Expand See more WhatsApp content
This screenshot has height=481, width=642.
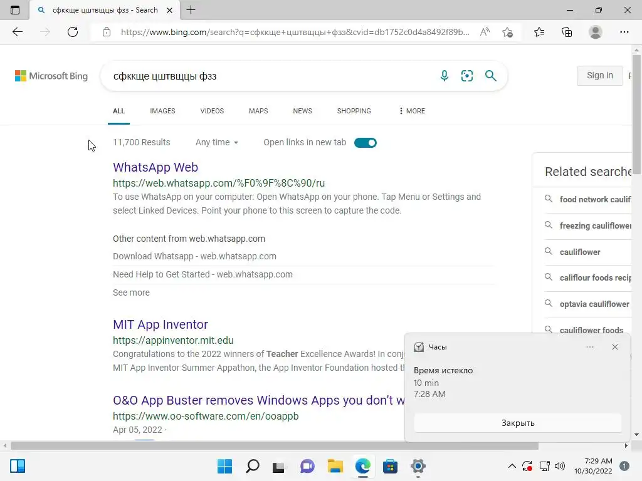tap(132, 292)
